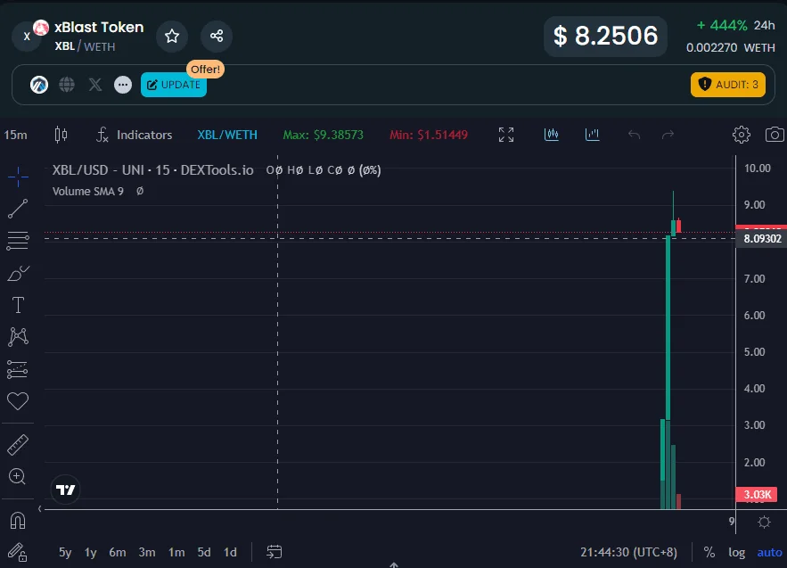Add xBlast Token to favorites star
Screen dimensions: 787x568
pos(172,37)
